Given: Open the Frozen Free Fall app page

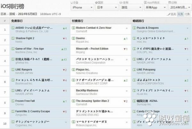Looking at the screenshot, I should tap(25, 101).
